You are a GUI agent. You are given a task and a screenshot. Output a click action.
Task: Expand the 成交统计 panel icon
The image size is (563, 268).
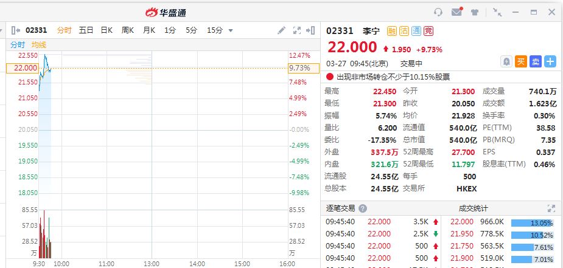click(551, 208)
